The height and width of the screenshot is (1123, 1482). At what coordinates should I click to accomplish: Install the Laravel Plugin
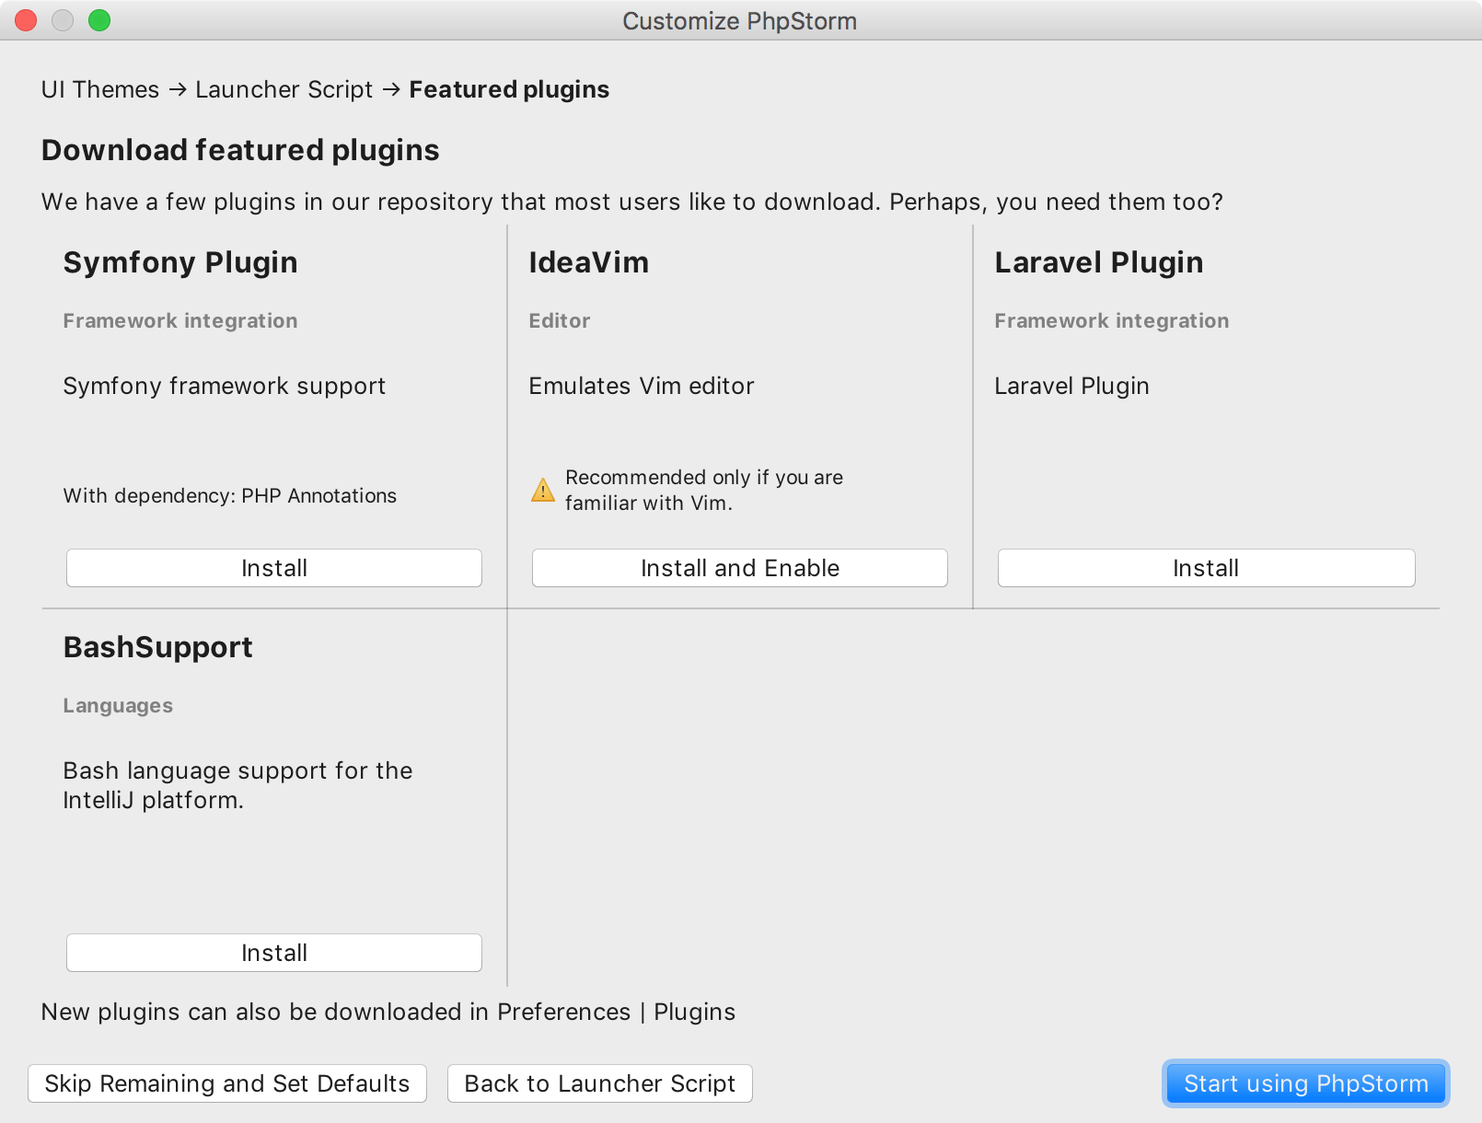(x=1206, y=568)
